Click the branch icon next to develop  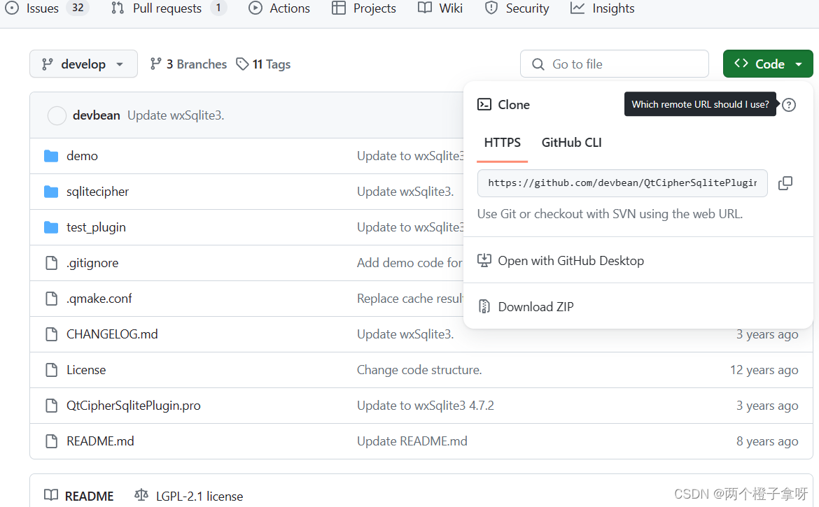point(48,64)
